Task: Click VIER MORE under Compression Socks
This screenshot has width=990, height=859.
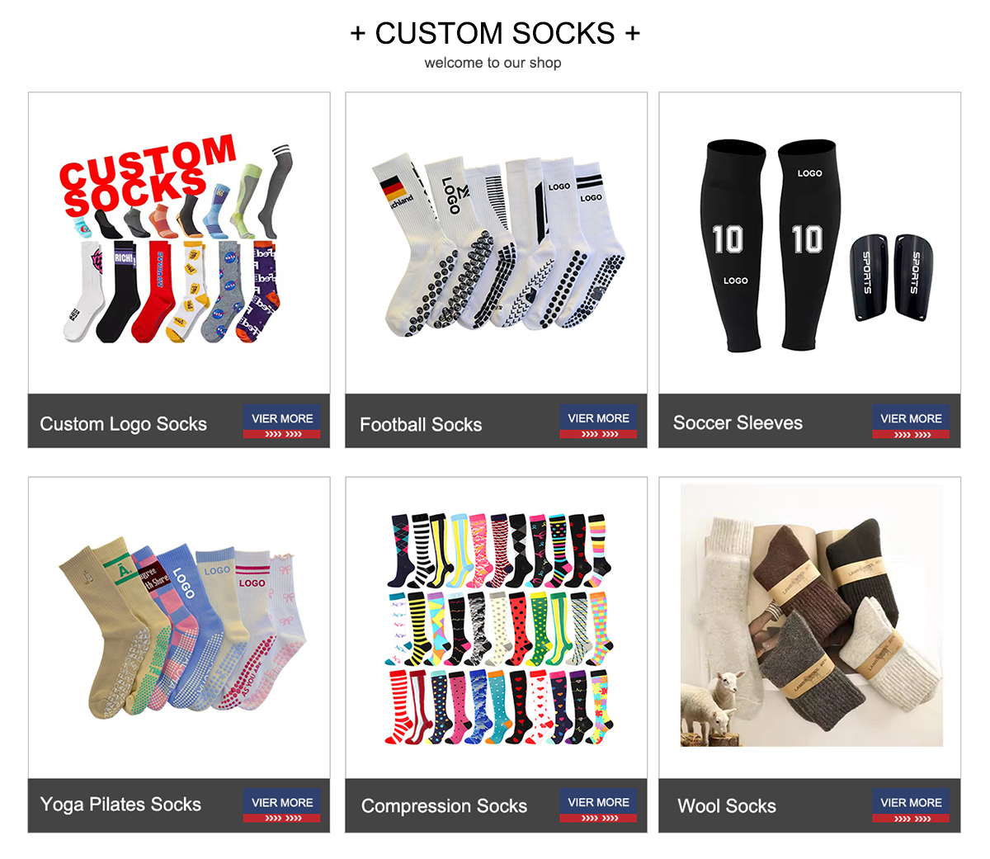Action: coord(598,806)
